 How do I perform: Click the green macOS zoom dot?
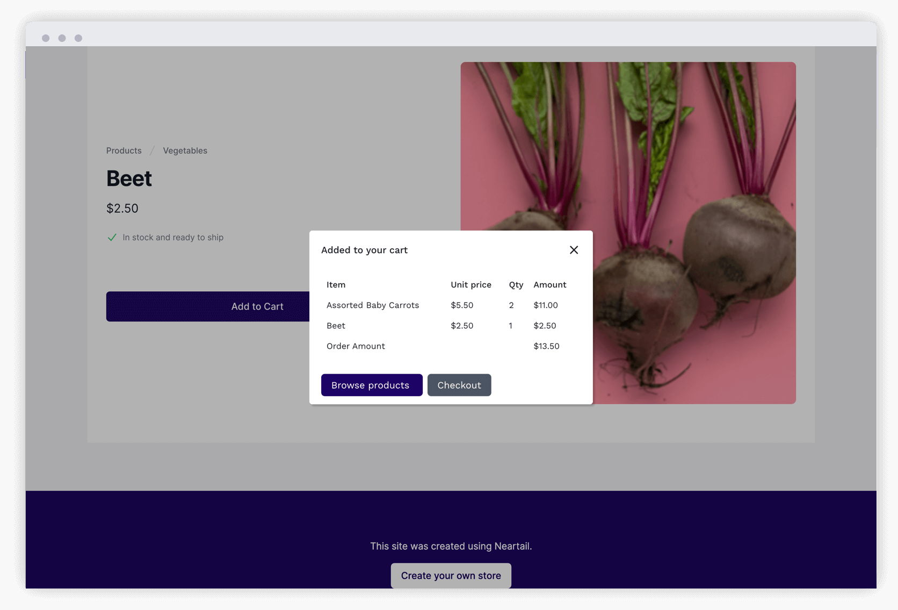(x=78, y=38)
